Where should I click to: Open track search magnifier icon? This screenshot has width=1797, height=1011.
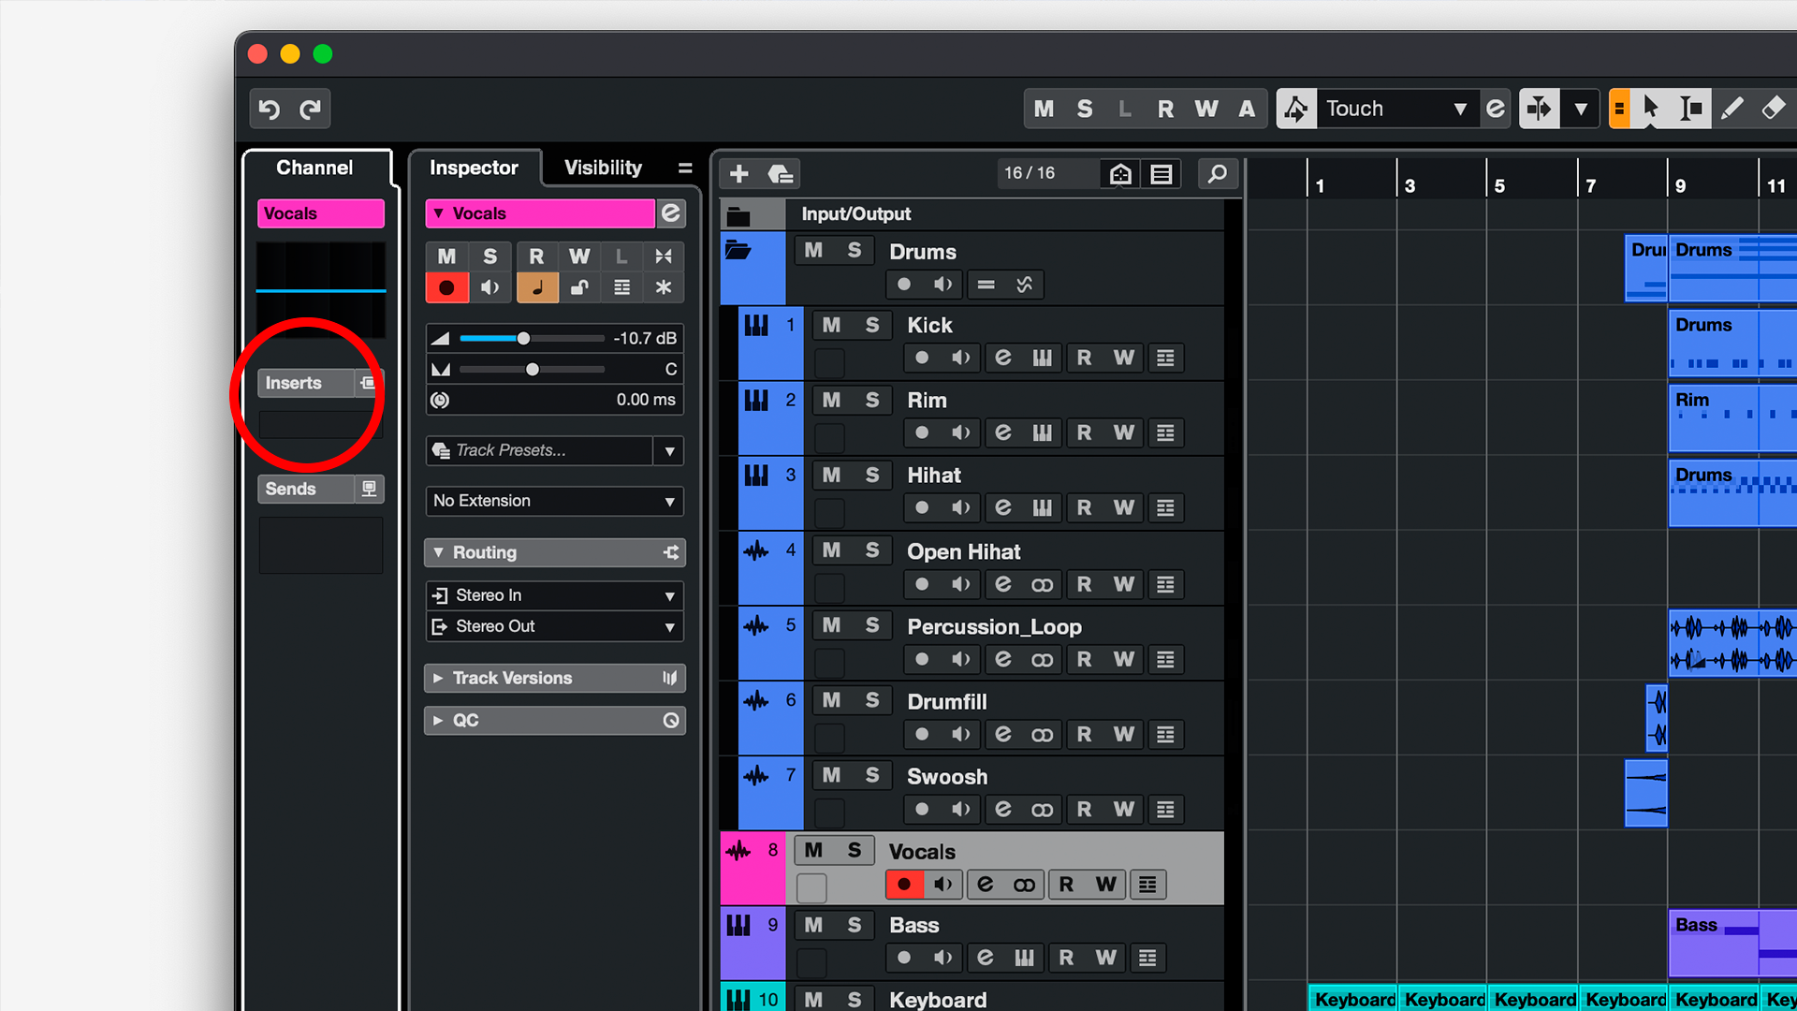1218,174
